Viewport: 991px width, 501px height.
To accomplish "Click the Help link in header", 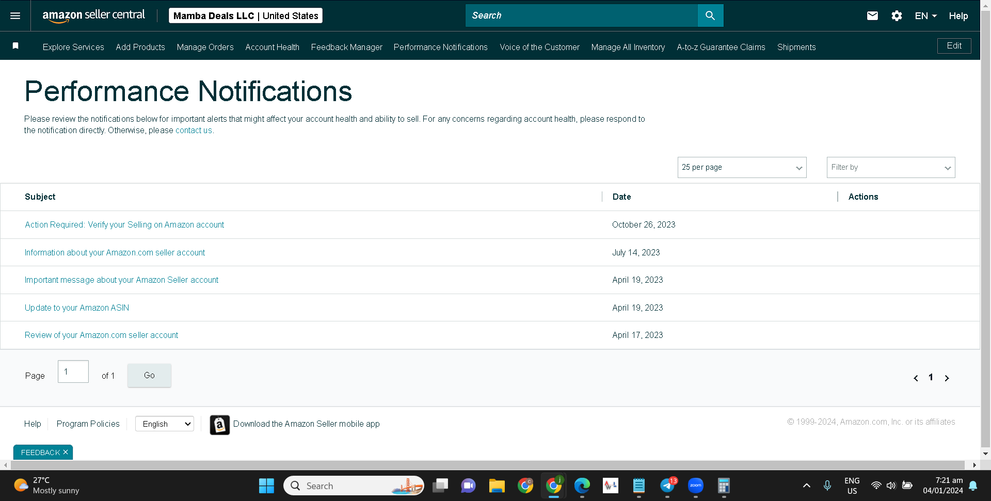I will click(x=958, y=16).
